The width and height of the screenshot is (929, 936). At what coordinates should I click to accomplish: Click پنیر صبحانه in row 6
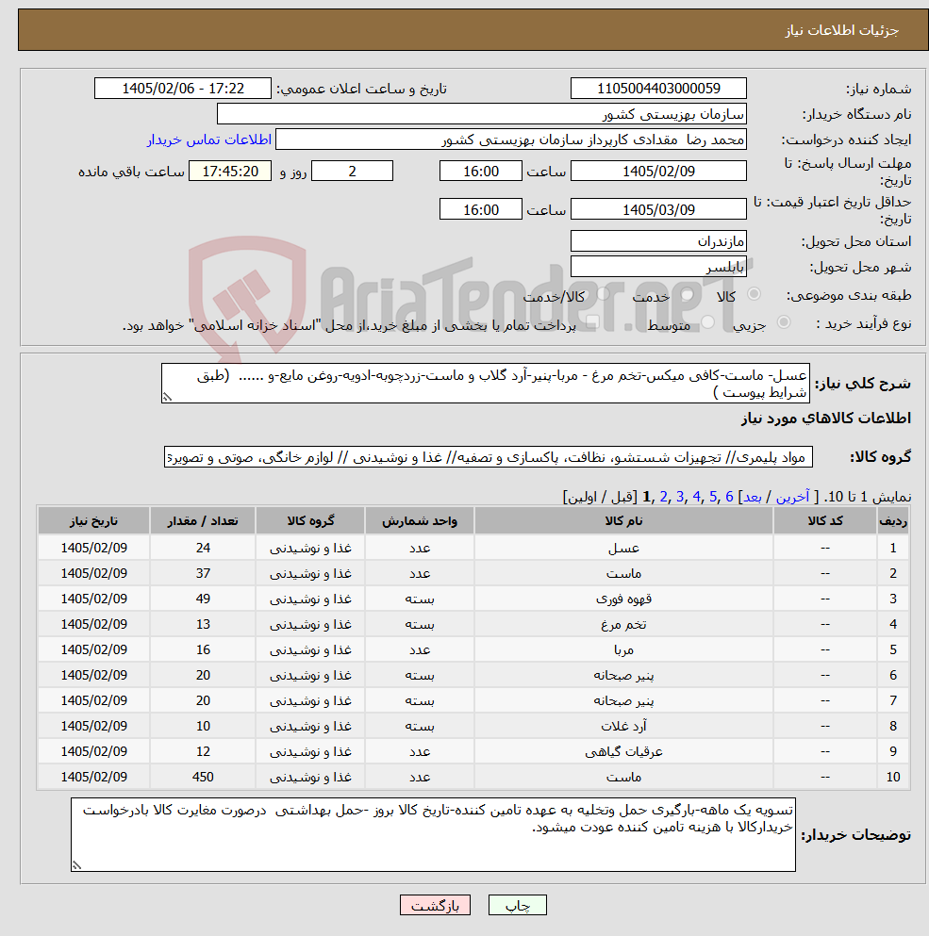coord(623,675)
